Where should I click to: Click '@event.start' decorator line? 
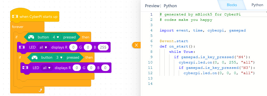(x=174, y=41)
